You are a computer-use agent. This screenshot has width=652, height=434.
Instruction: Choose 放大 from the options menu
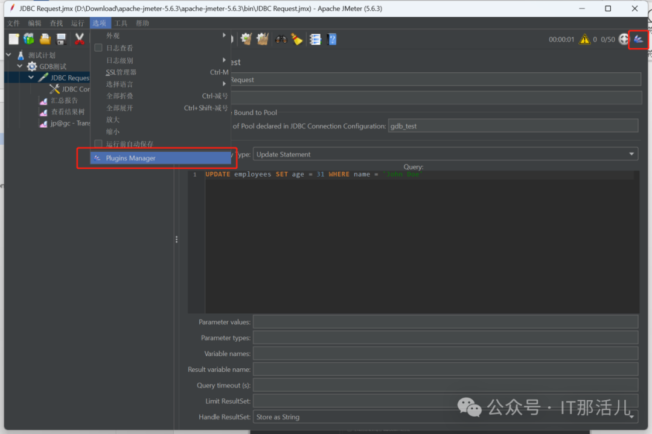pyautogui.click(x=160, y=119)
